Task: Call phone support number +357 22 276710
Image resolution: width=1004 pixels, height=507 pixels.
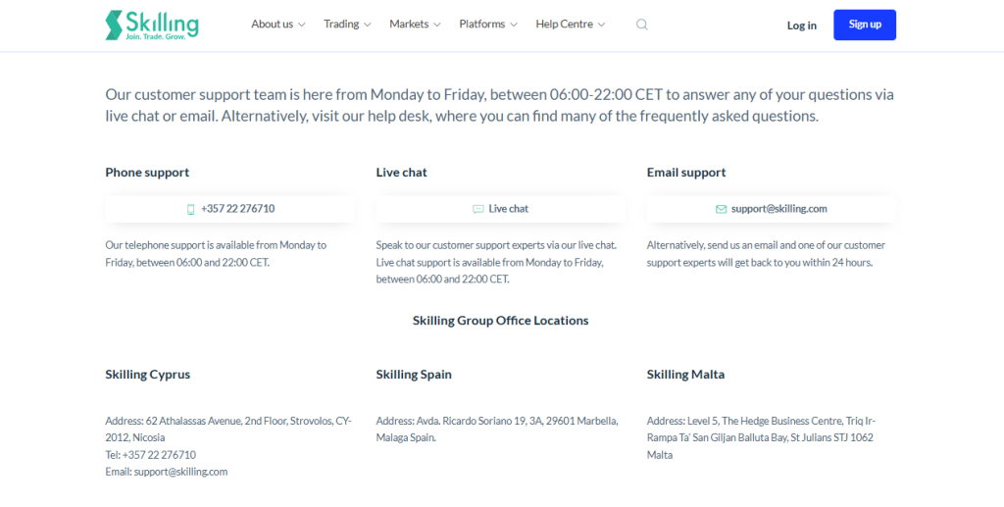Action: (x=237, y=209)
